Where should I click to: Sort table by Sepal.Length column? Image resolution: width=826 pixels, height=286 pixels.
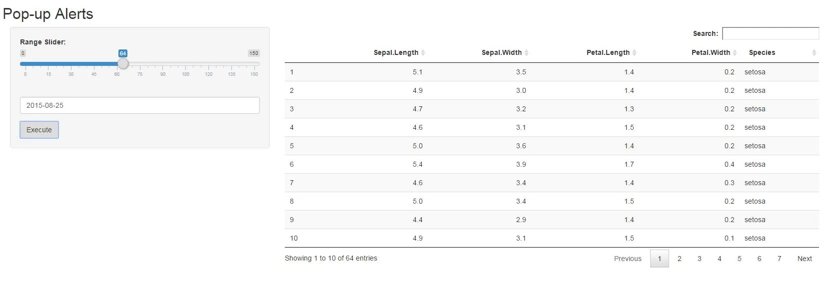[396, 52]
